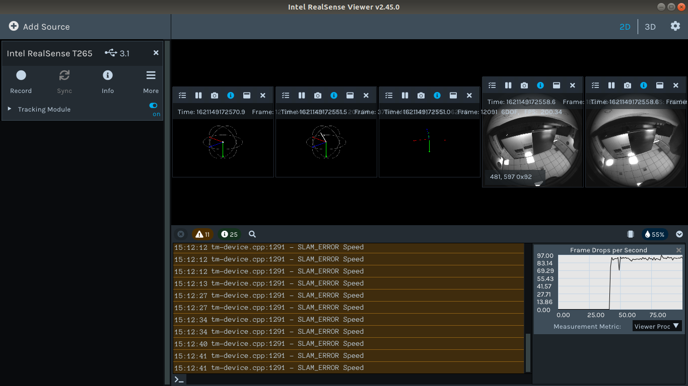Toggle Tracking Module streaming off

tap(153, 106)
